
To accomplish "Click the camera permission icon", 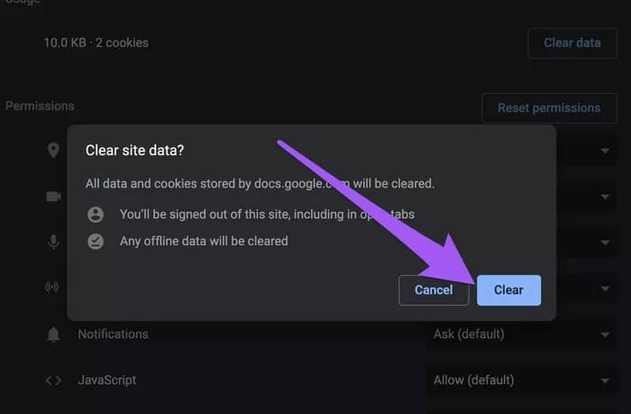I will (53, 197).
